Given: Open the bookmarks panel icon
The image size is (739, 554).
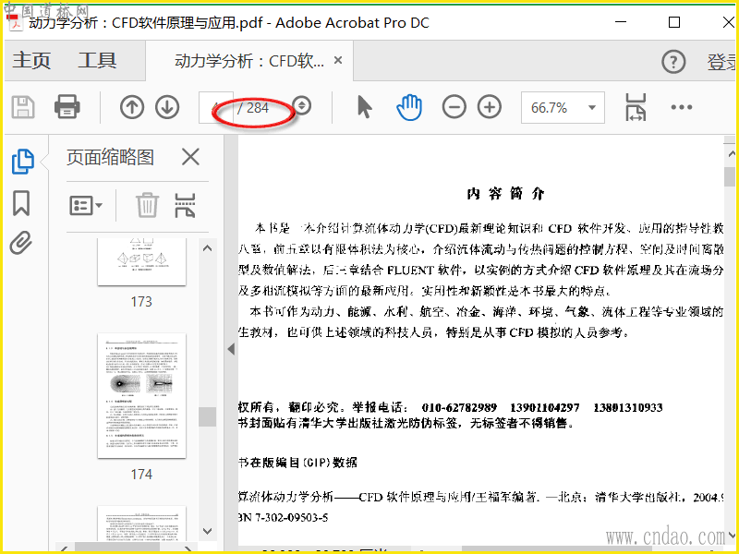Looking at the screenshot, I should 21,203.
